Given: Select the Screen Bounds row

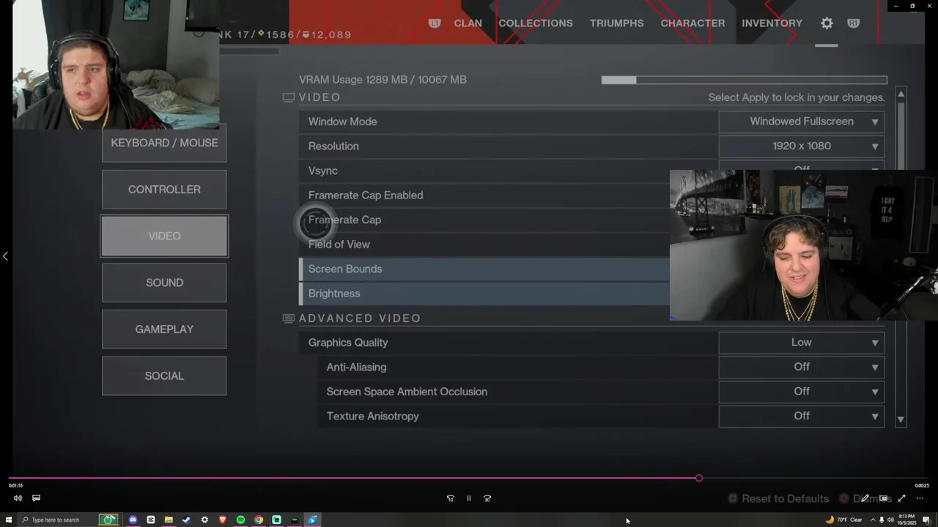Looking at the screenshot, I should pyautogui.click(x=484, y=269).
